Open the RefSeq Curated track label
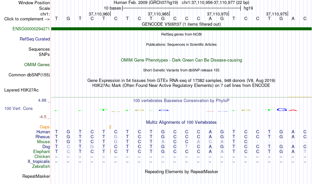This screenshot has height=184, width=312. click(35, 39)
